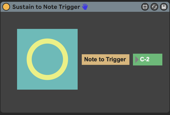Click the teal center inside yellow ring

[x=47, y=59]
